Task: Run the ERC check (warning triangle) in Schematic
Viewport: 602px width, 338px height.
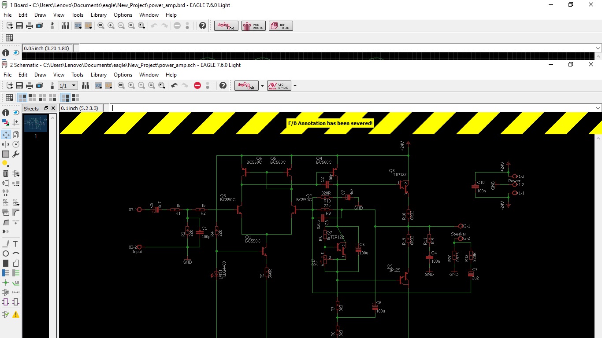Action: pyautogui.click(x=16, y=314)
